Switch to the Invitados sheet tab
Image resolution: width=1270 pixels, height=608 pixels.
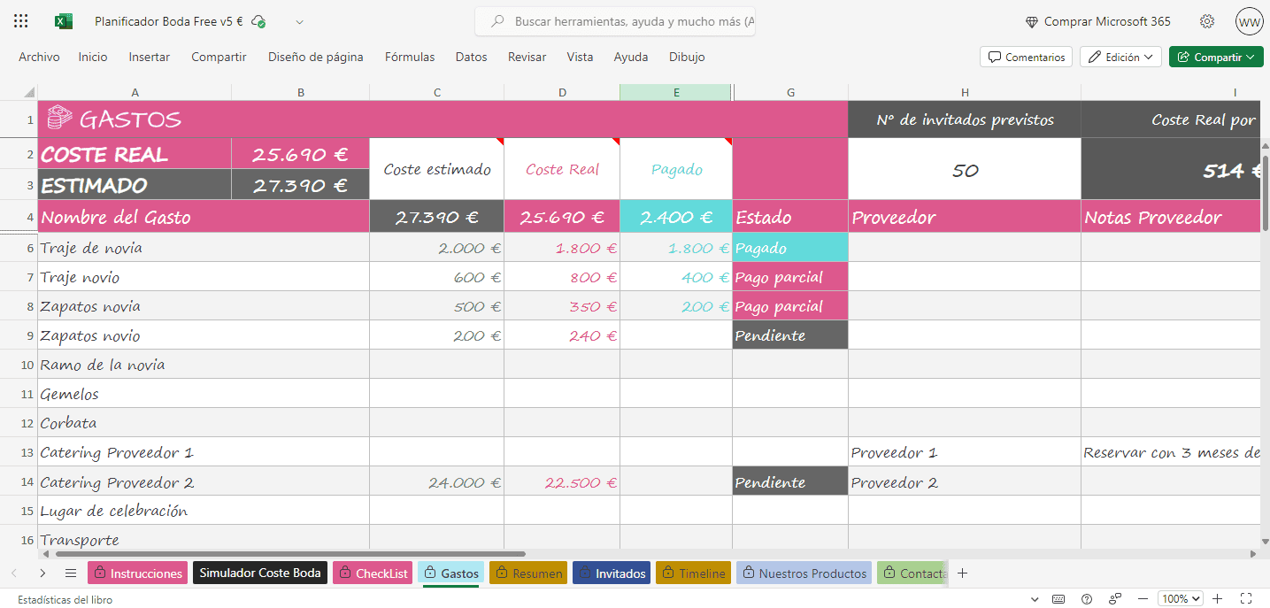pyautogui.click(x=612, y=573)
